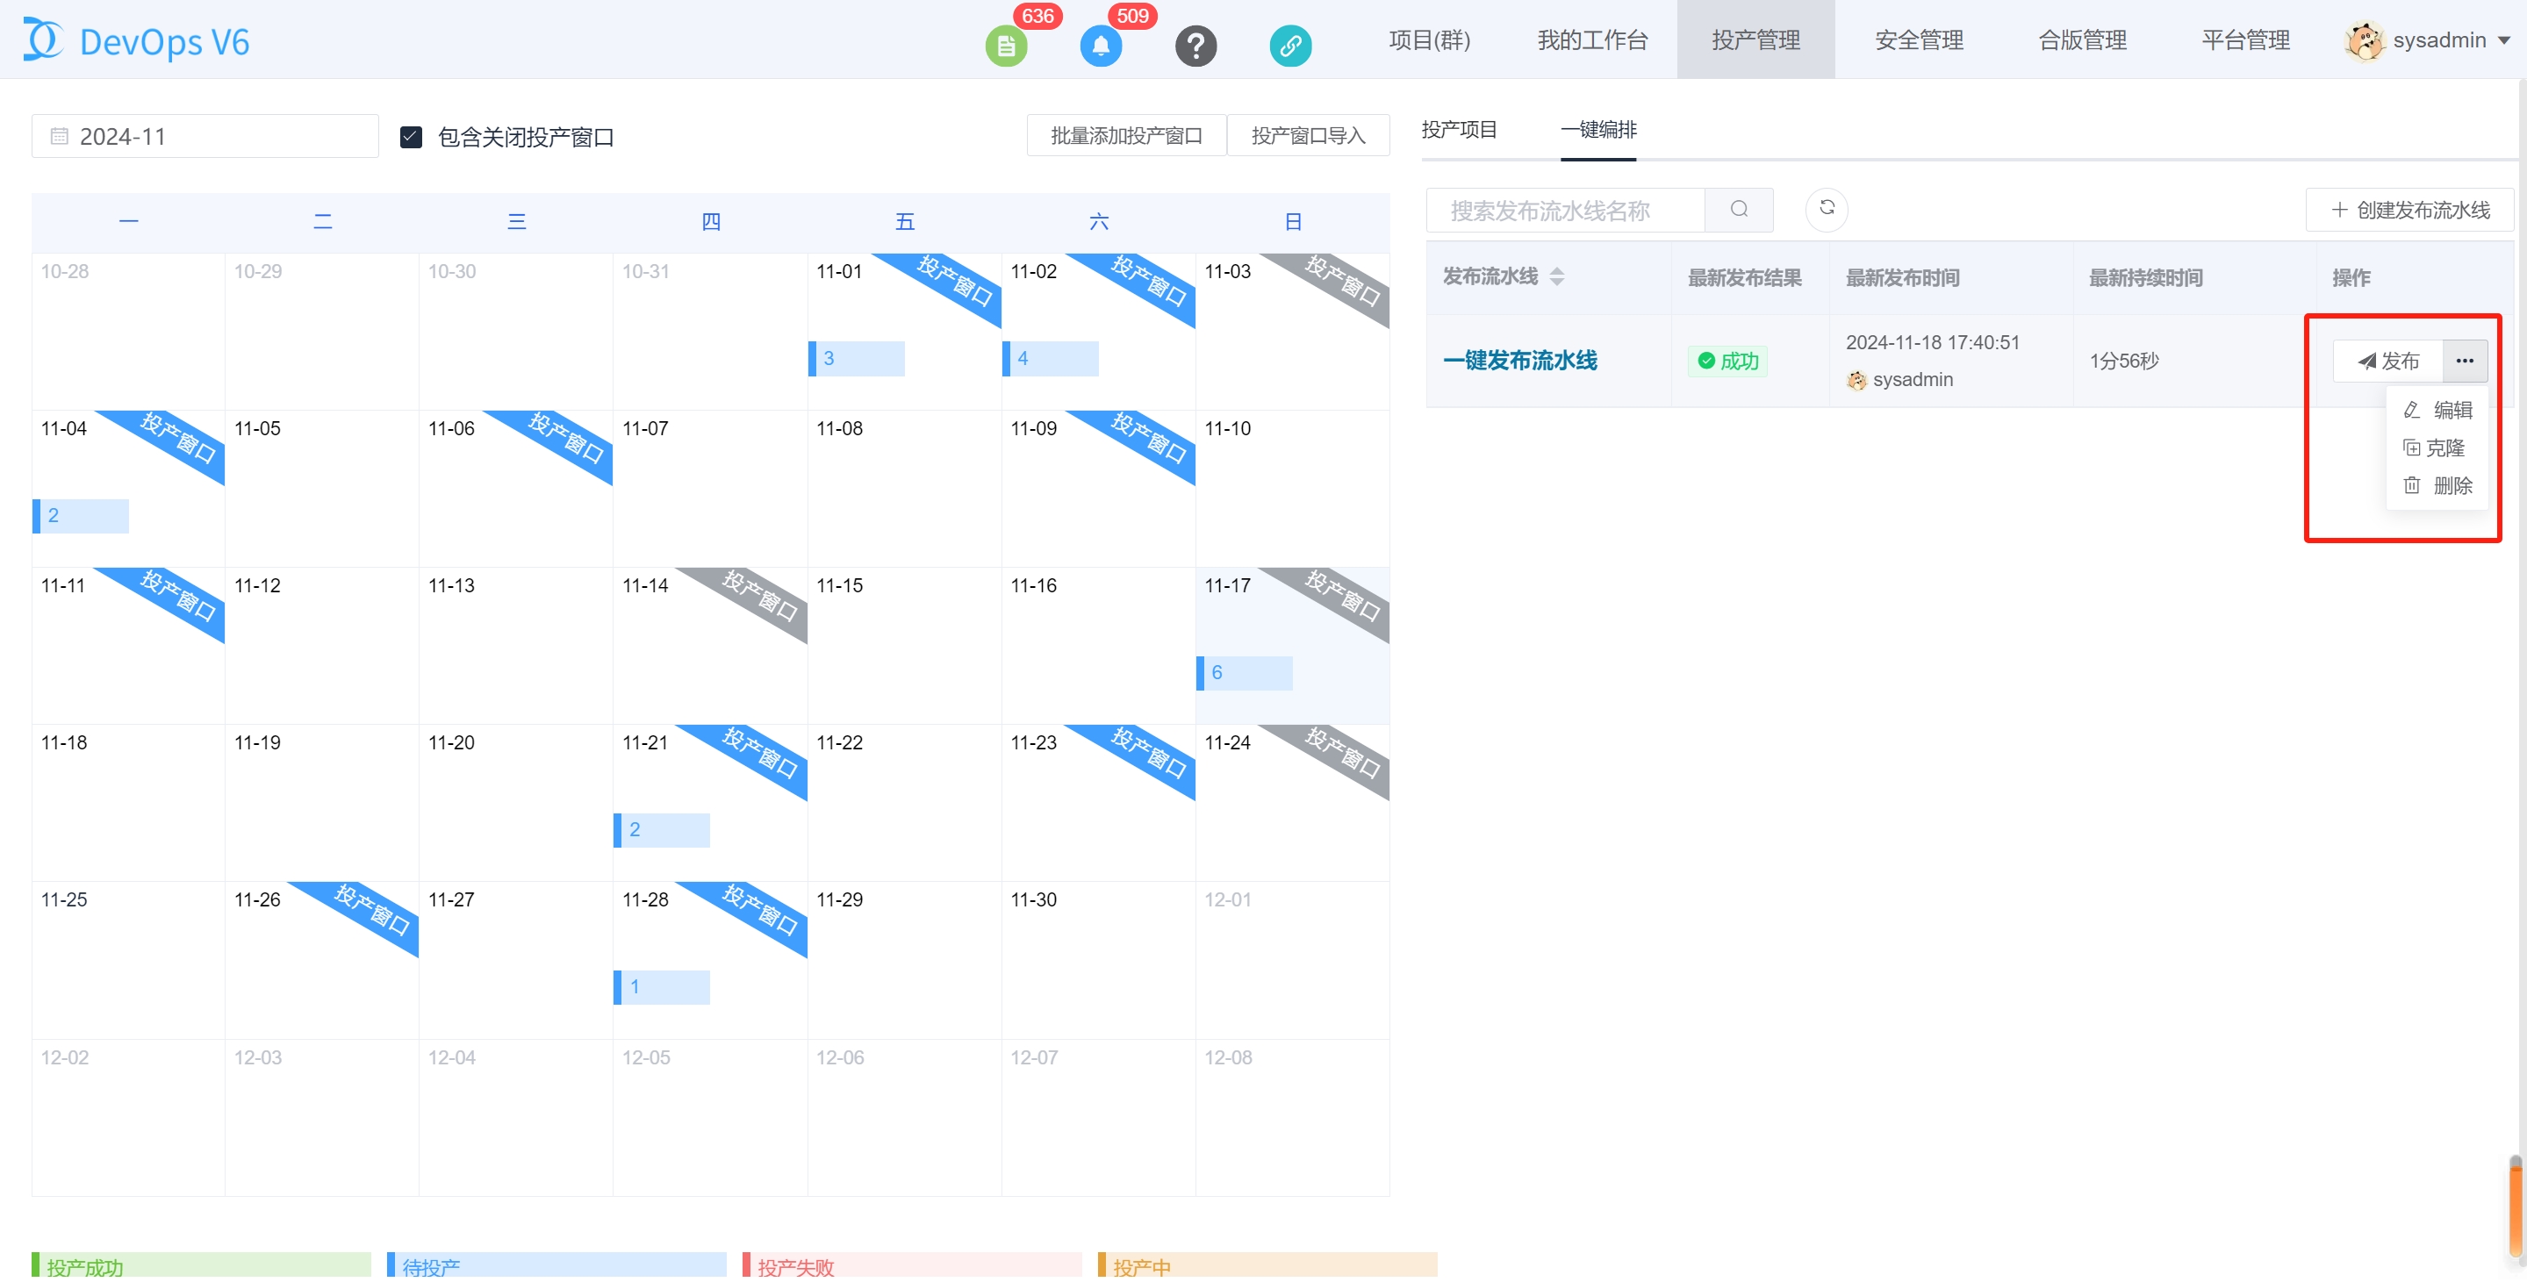Expand the sysadmin user dropdown arrow
This screenshot has height=1282, width=2527.
click(x=2503, y=40)
